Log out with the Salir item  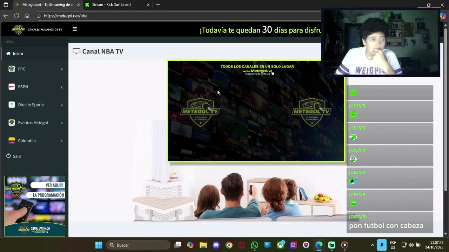point(14,156)
